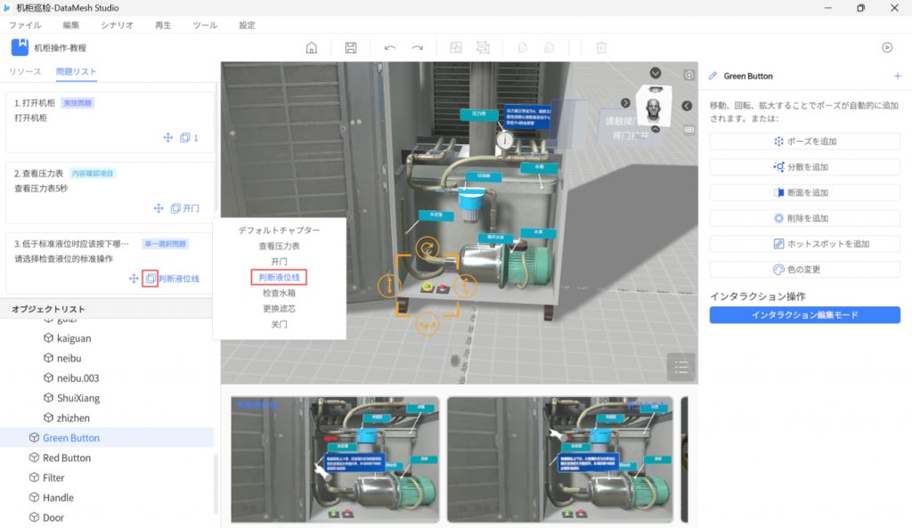Choose 检查水箱 from the chapter list
The width and height of the screenshot is (912, 528).
pyautogui.click(x=279, y=293)
